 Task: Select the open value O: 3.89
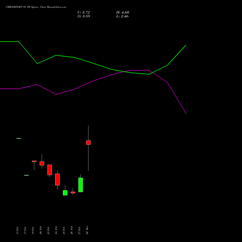[x=84, y=16]
